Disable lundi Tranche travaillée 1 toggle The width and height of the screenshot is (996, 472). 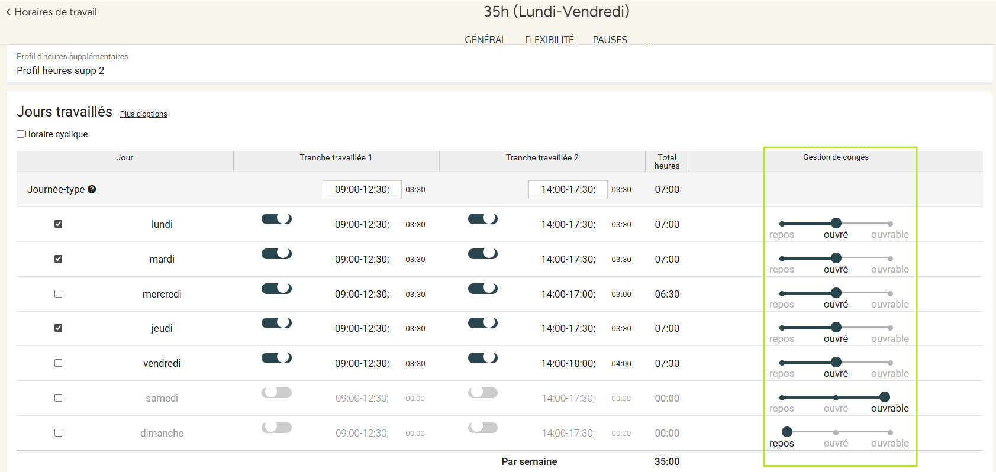pyautogui.click(x=276, y=219)
